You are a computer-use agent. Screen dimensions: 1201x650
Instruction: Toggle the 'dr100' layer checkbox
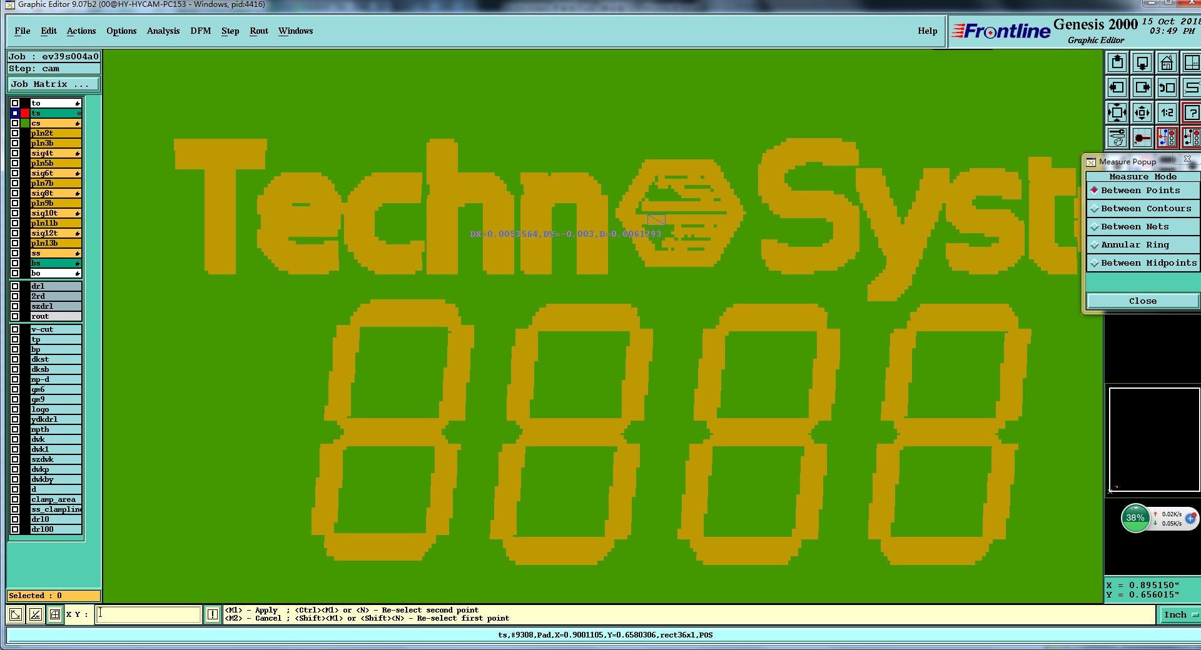tap(15, 529)
